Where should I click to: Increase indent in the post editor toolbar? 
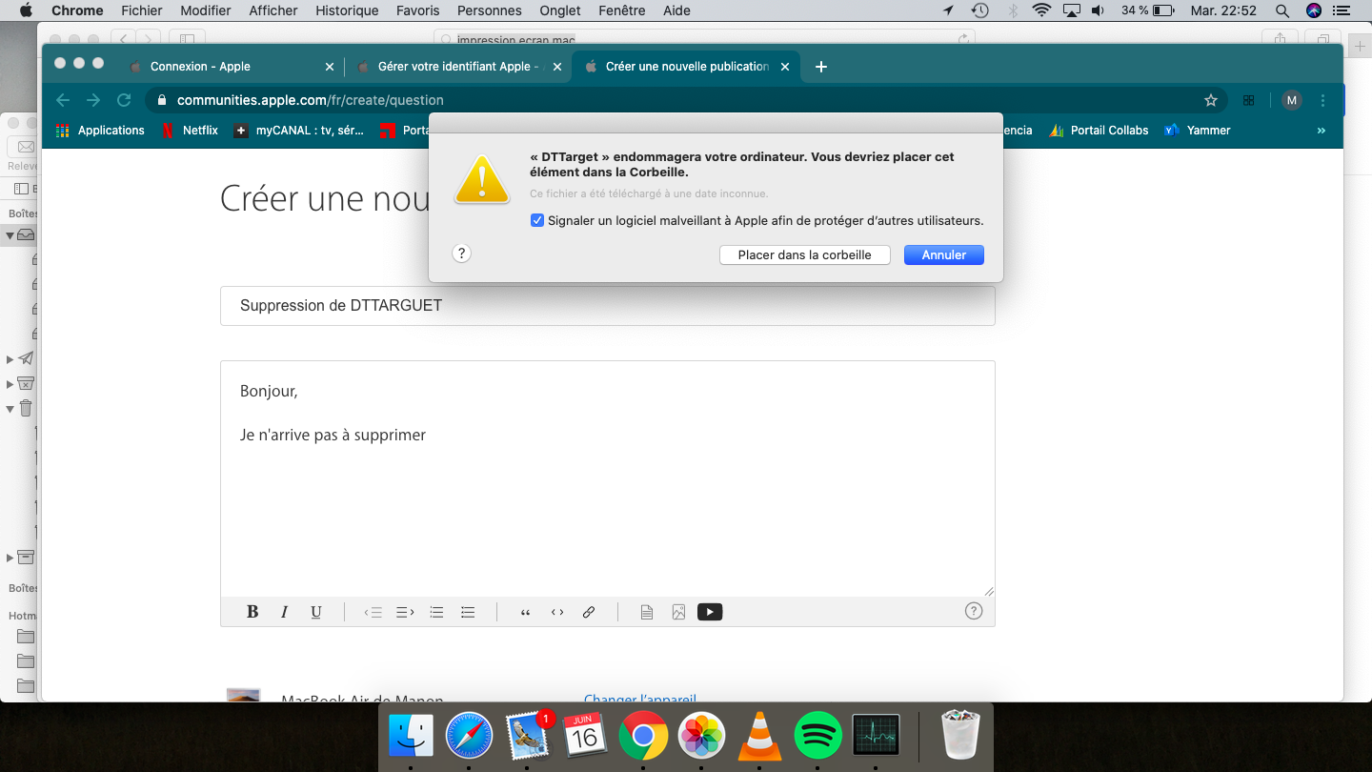click(x=405, y=612)
